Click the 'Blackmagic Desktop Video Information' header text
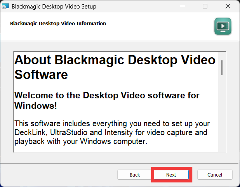 58,23
